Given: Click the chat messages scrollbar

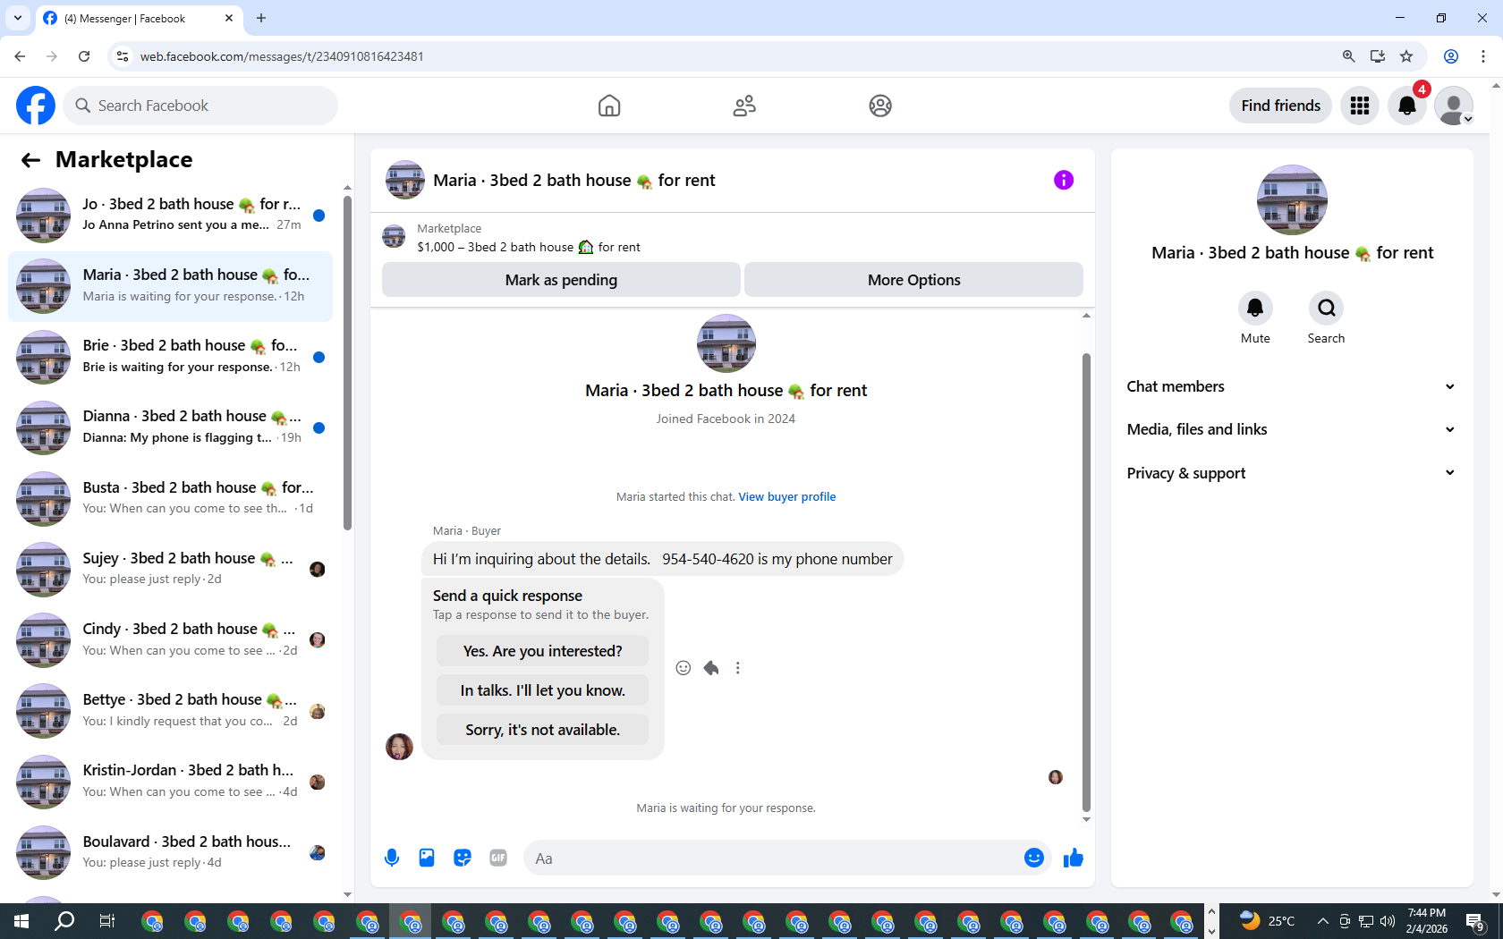Looking at the screenshot, I should [x=1087, y=581].
